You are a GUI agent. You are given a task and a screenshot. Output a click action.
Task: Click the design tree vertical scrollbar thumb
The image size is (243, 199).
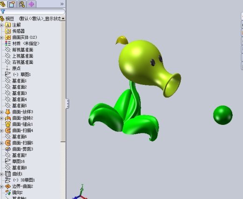pos(63,82)
